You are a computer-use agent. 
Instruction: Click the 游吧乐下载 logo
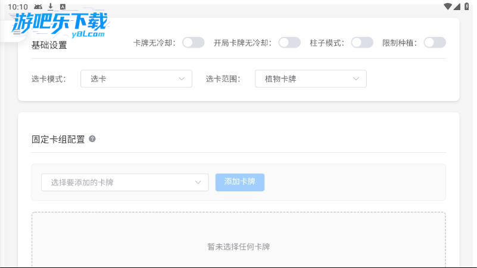pyautogui.click(x=60, y=25)
